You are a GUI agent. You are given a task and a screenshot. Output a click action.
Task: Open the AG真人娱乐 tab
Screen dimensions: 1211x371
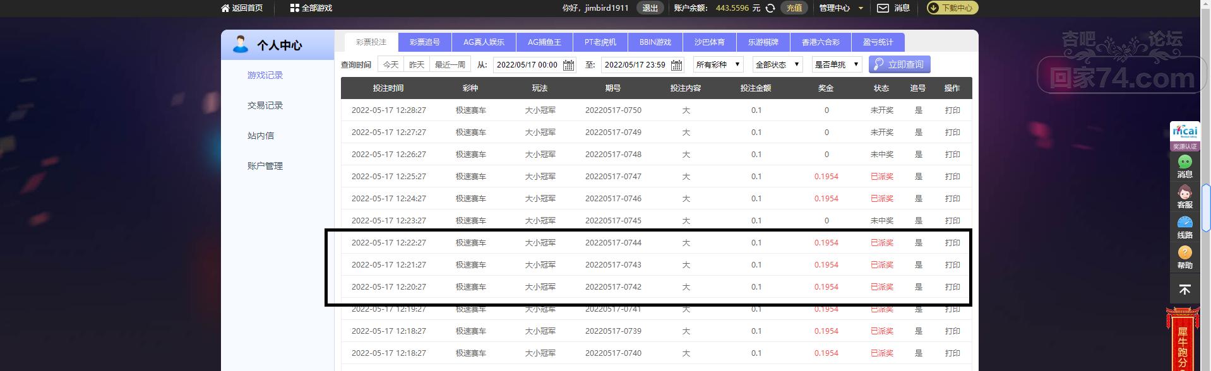(484, 42)
